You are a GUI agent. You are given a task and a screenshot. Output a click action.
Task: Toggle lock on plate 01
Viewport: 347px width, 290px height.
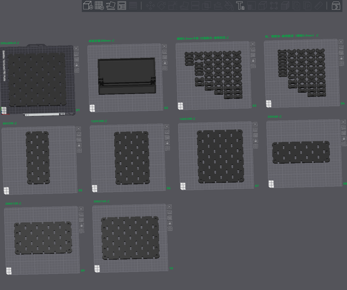[76, 65]
